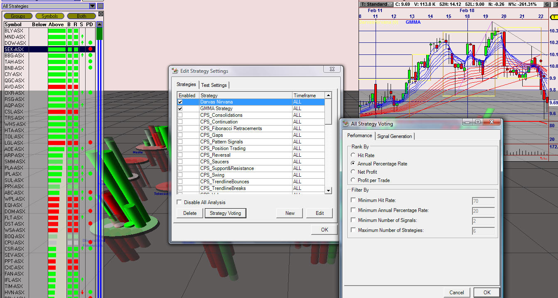Select Hit Rate ranking option
558x298 pixels.
tap(353, 155)
